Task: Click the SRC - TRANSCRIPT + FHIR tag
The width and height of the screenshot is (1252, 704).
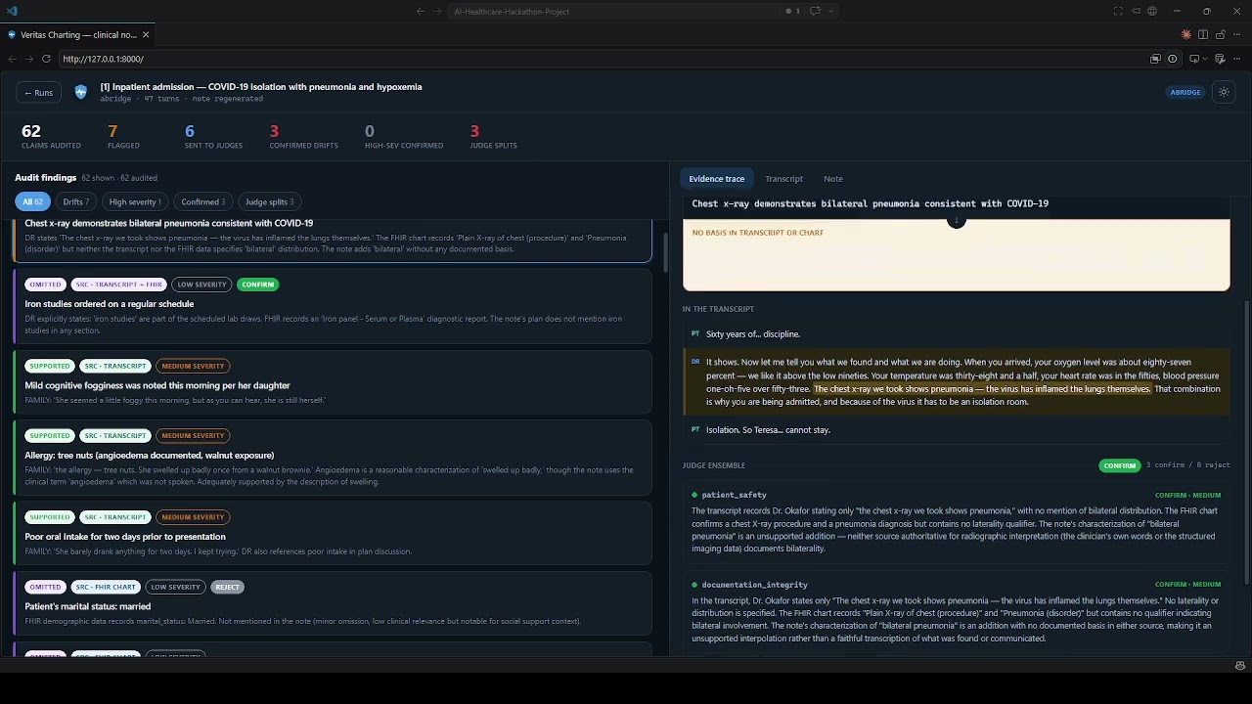Action: click(118, 285)
